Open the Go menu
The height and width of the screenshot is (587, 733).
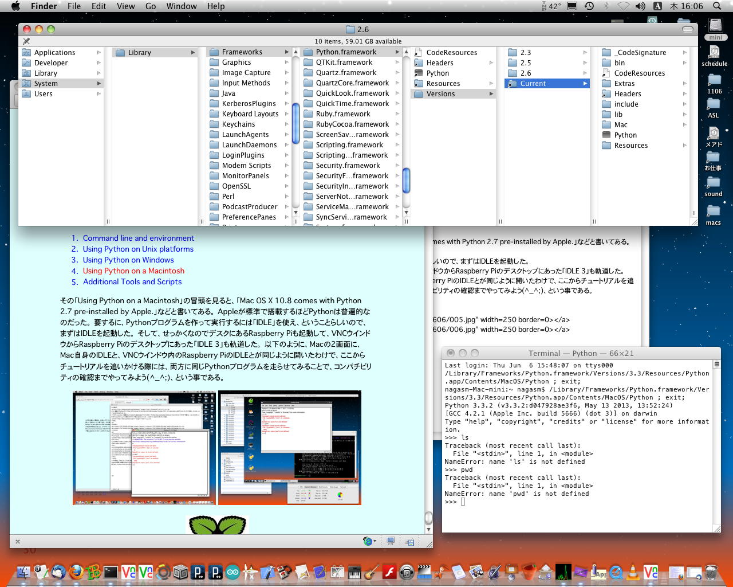[x=151, y=6]
